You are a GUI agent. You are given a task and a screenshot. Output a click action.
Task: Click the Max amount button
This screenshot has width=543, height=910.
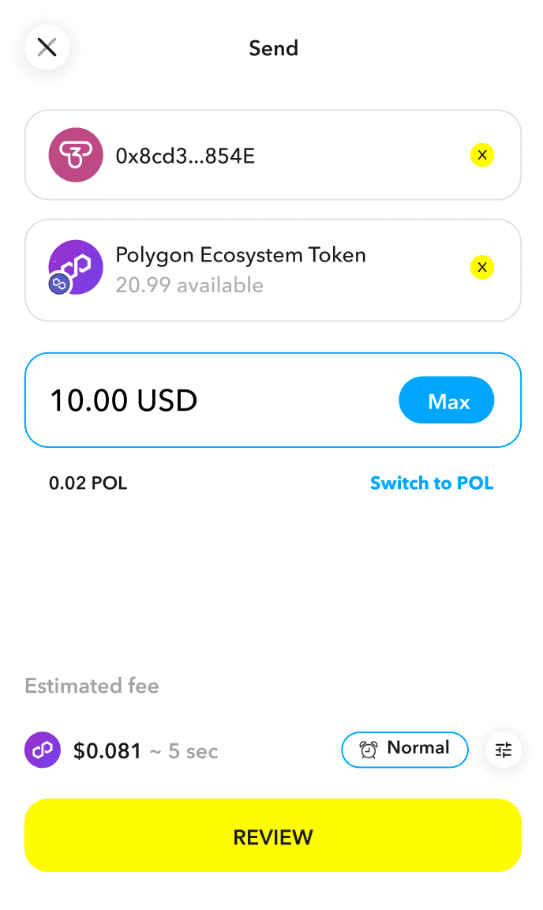pyautogui.click(x=446, y=400)
